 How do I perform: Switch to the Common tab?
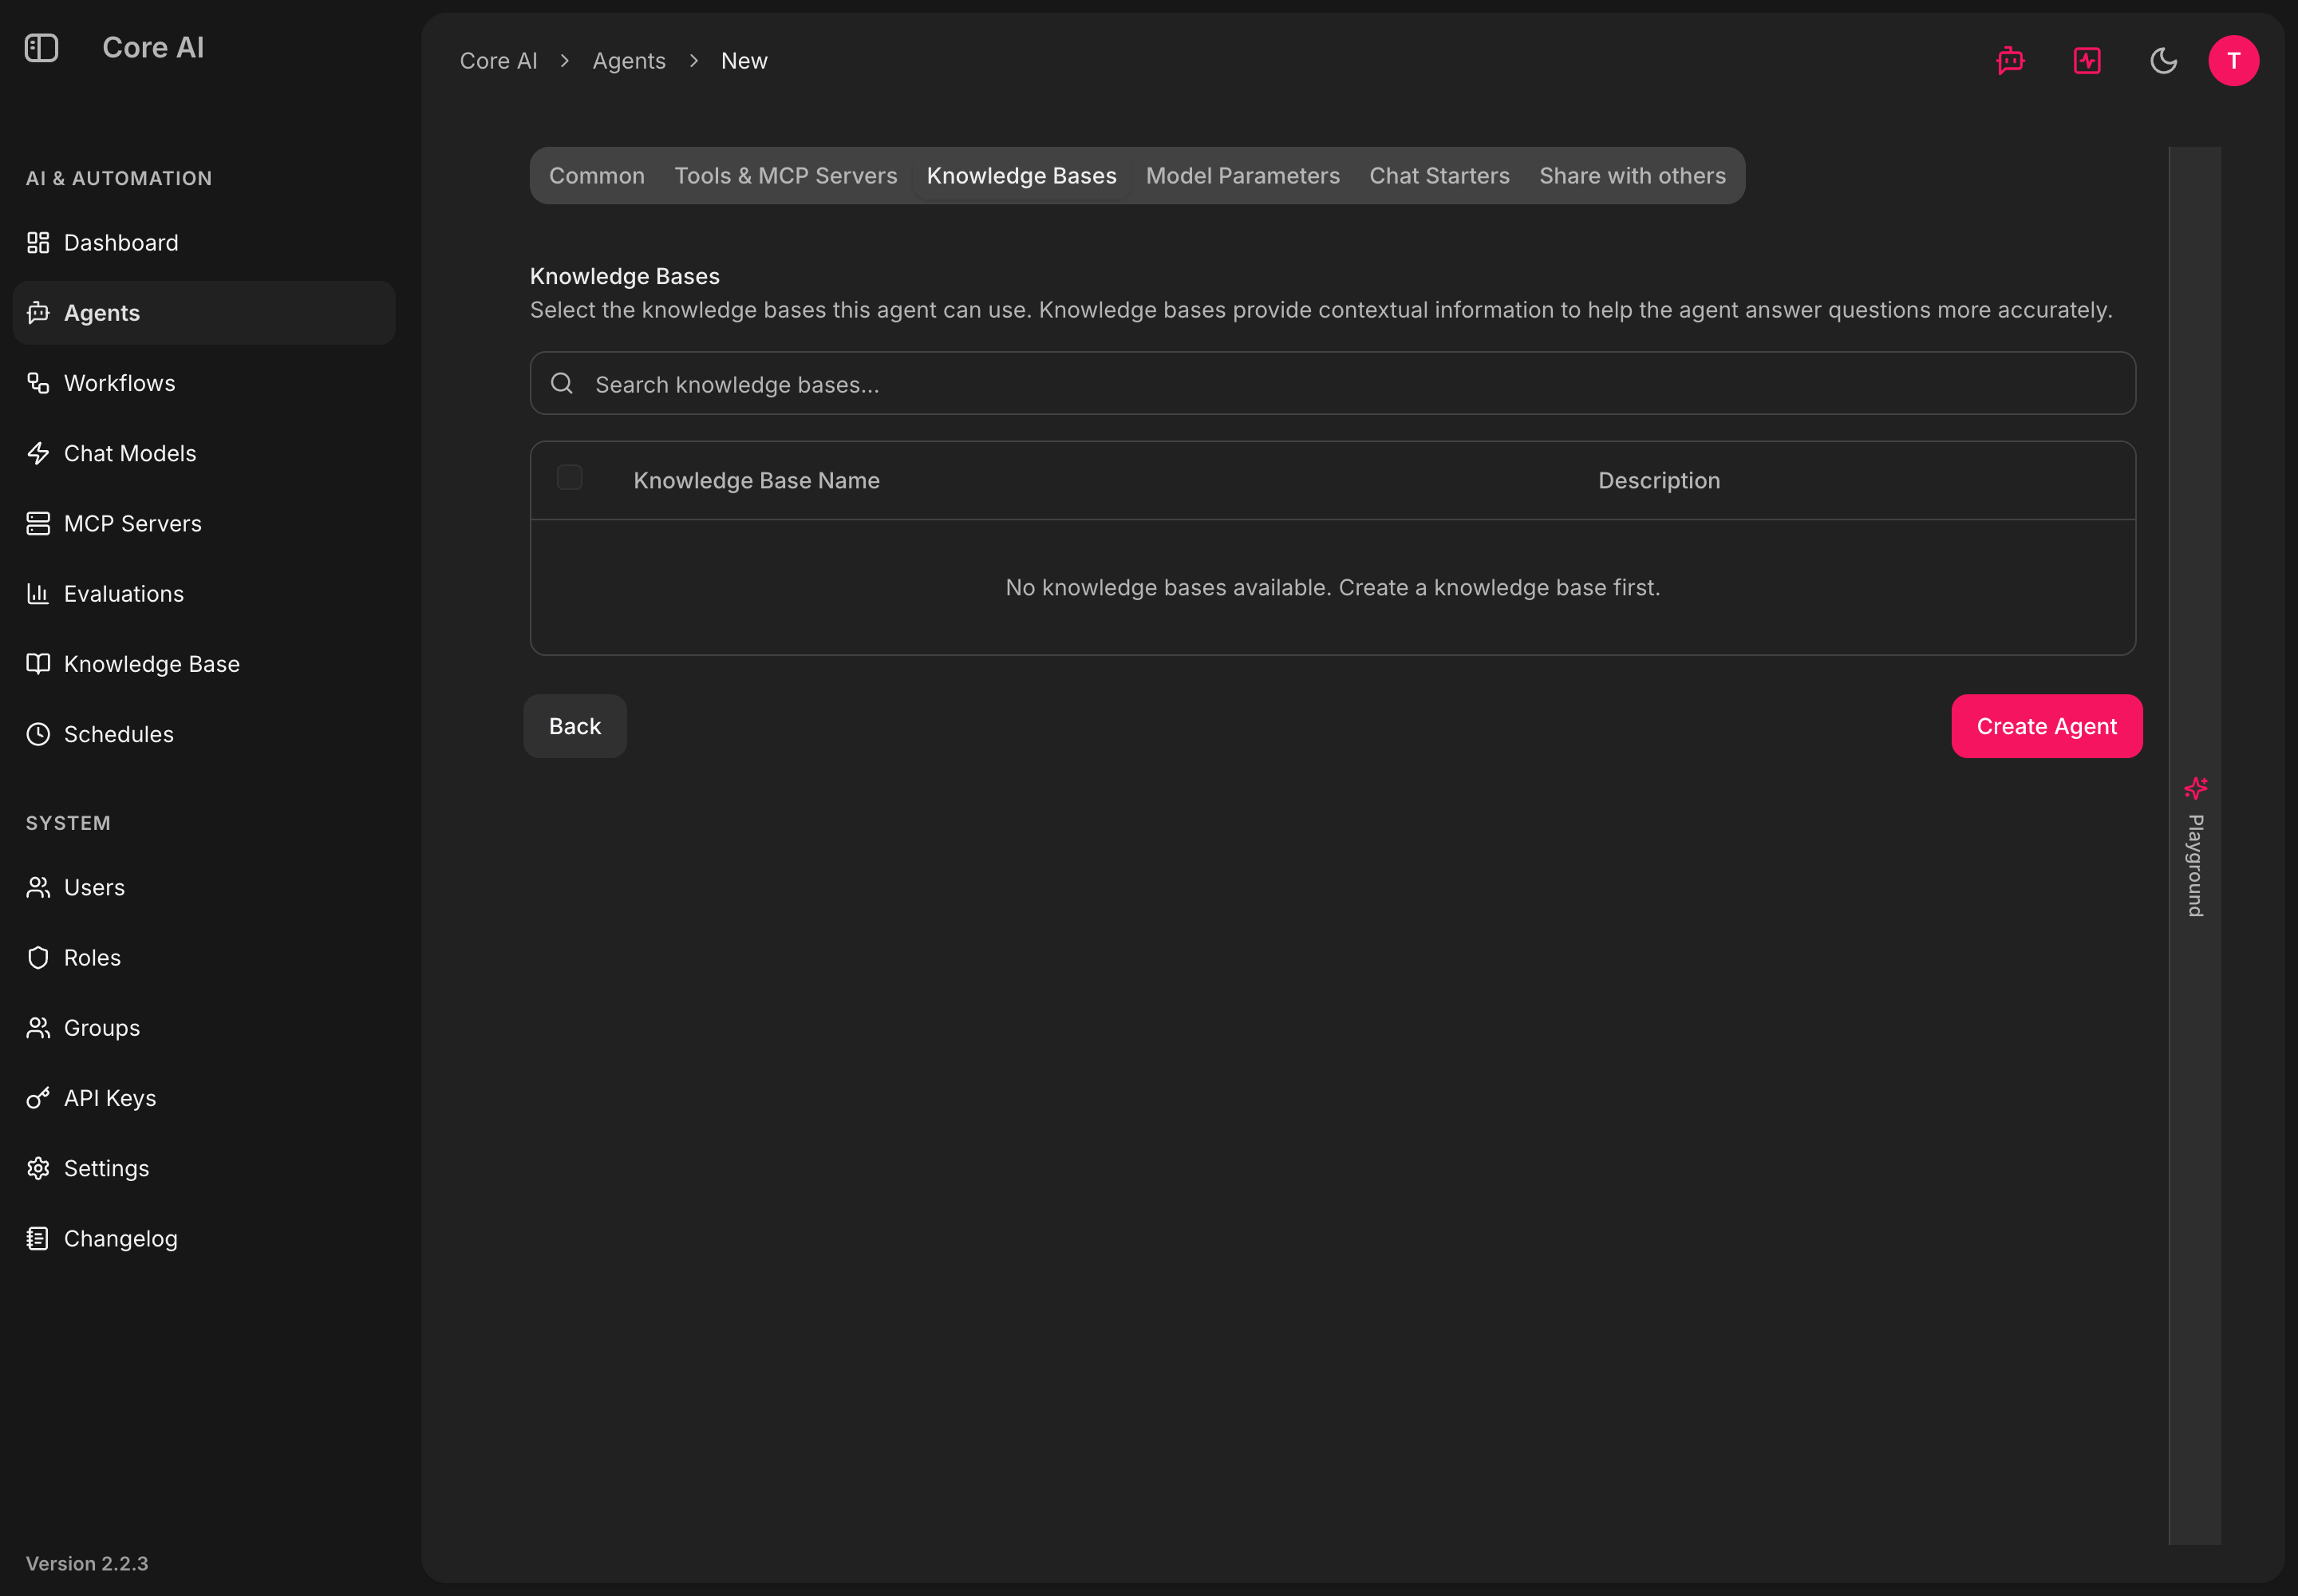click(x=597, y=176)
